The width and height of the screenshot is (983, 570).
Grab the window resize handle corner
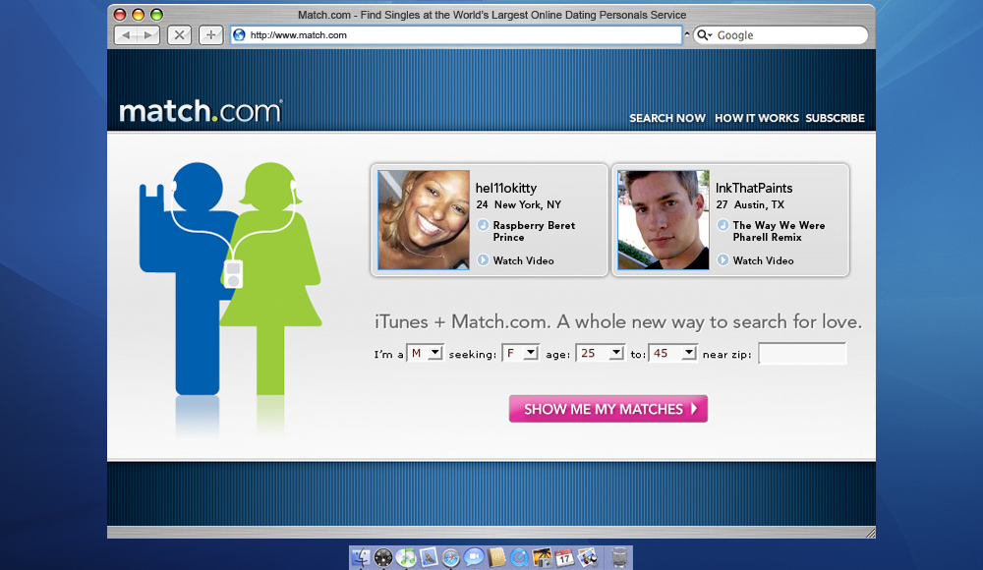[x=870, y=533]
